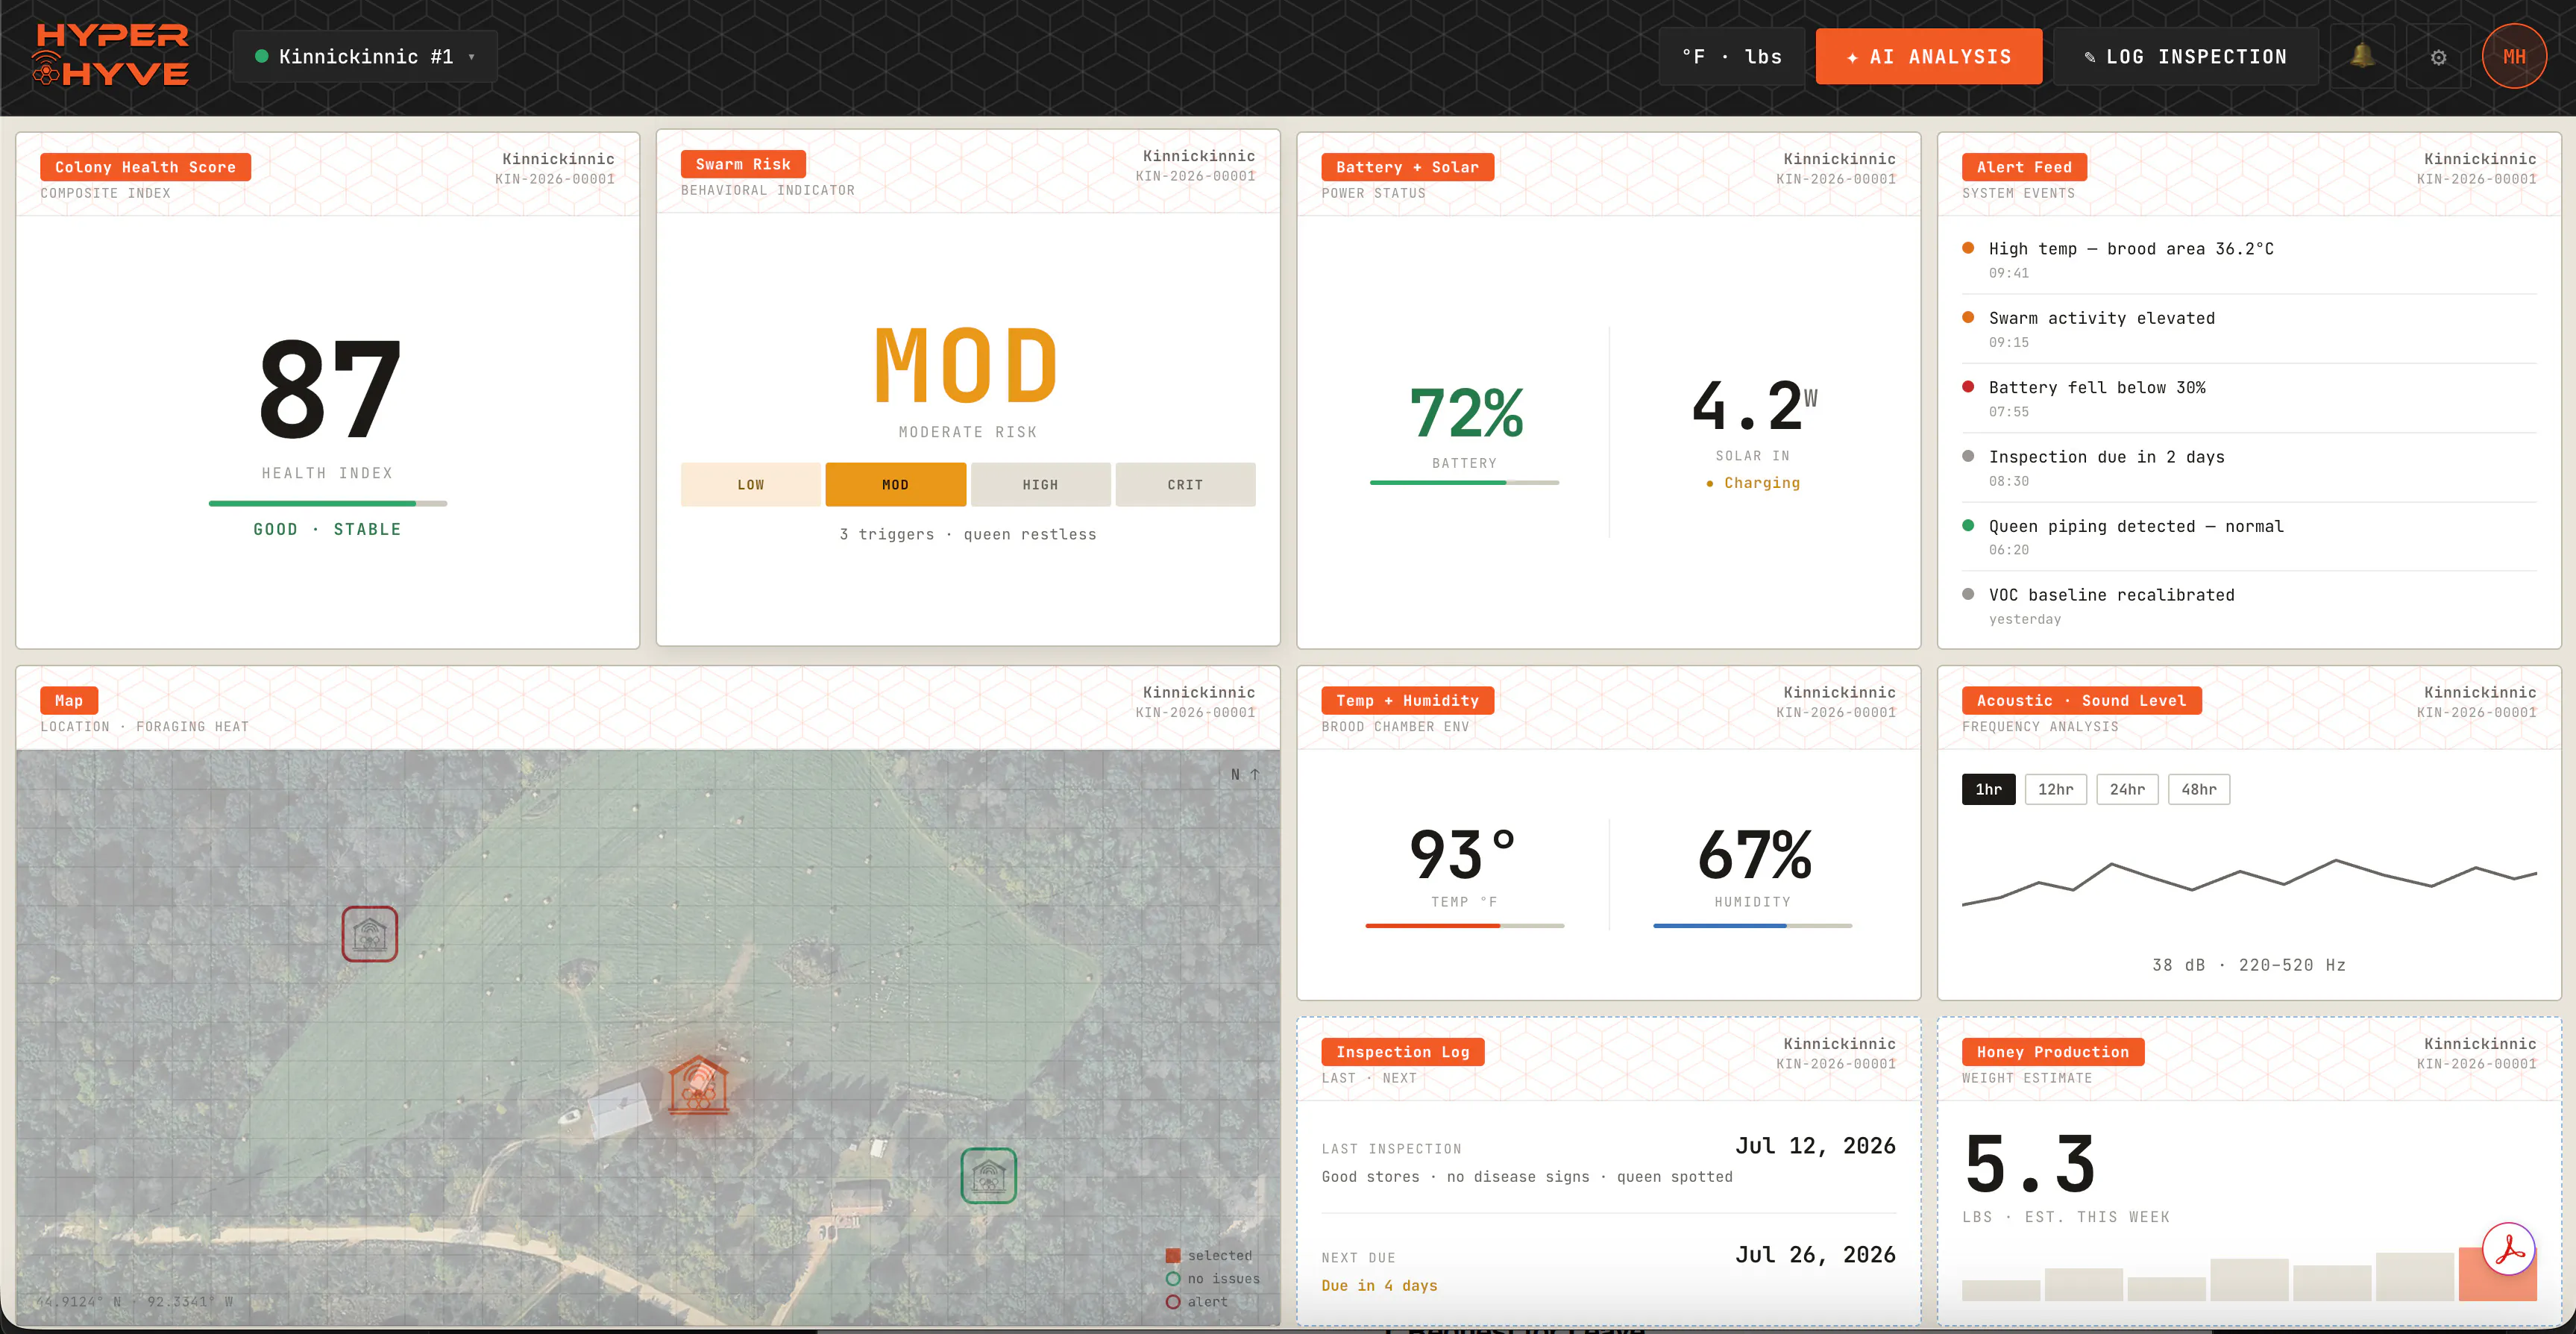The image size is (2576, 1334).
Task: Click the green status dot beside Kinnickinnic #1
Action: [x=261, y=57]
